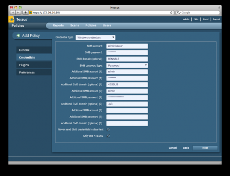Click the SMB account input field
This screenshot has width=230, height=176.
[127, 46]
